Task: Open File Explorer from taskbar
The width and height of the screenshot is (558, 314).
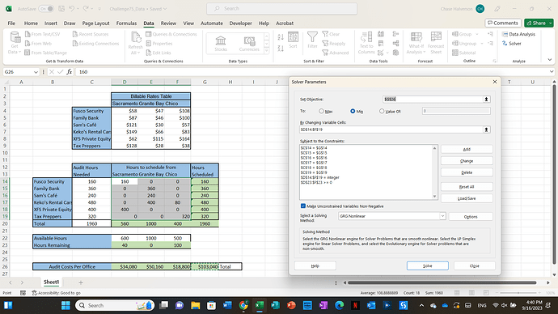Action: click(x=196, y=305)
